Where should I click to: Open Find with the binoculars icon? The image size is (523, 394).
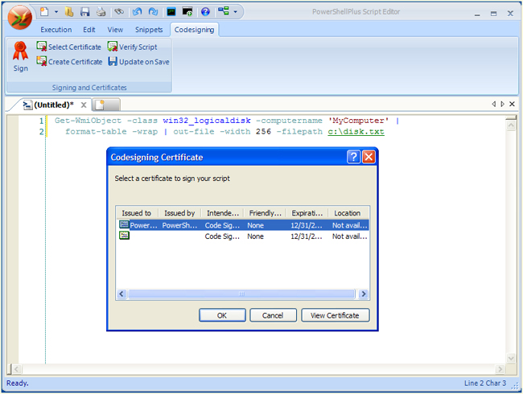point(119,12)
